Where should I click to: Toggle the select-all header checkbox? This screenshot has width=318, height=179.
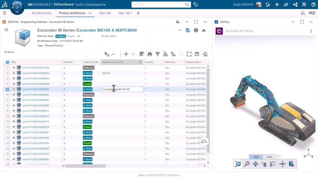pyautogui.click(x=7, y=62)
